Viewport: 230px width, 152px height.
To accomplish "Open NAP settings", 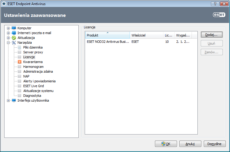I will pyautogui.click(x=26, y=76).
